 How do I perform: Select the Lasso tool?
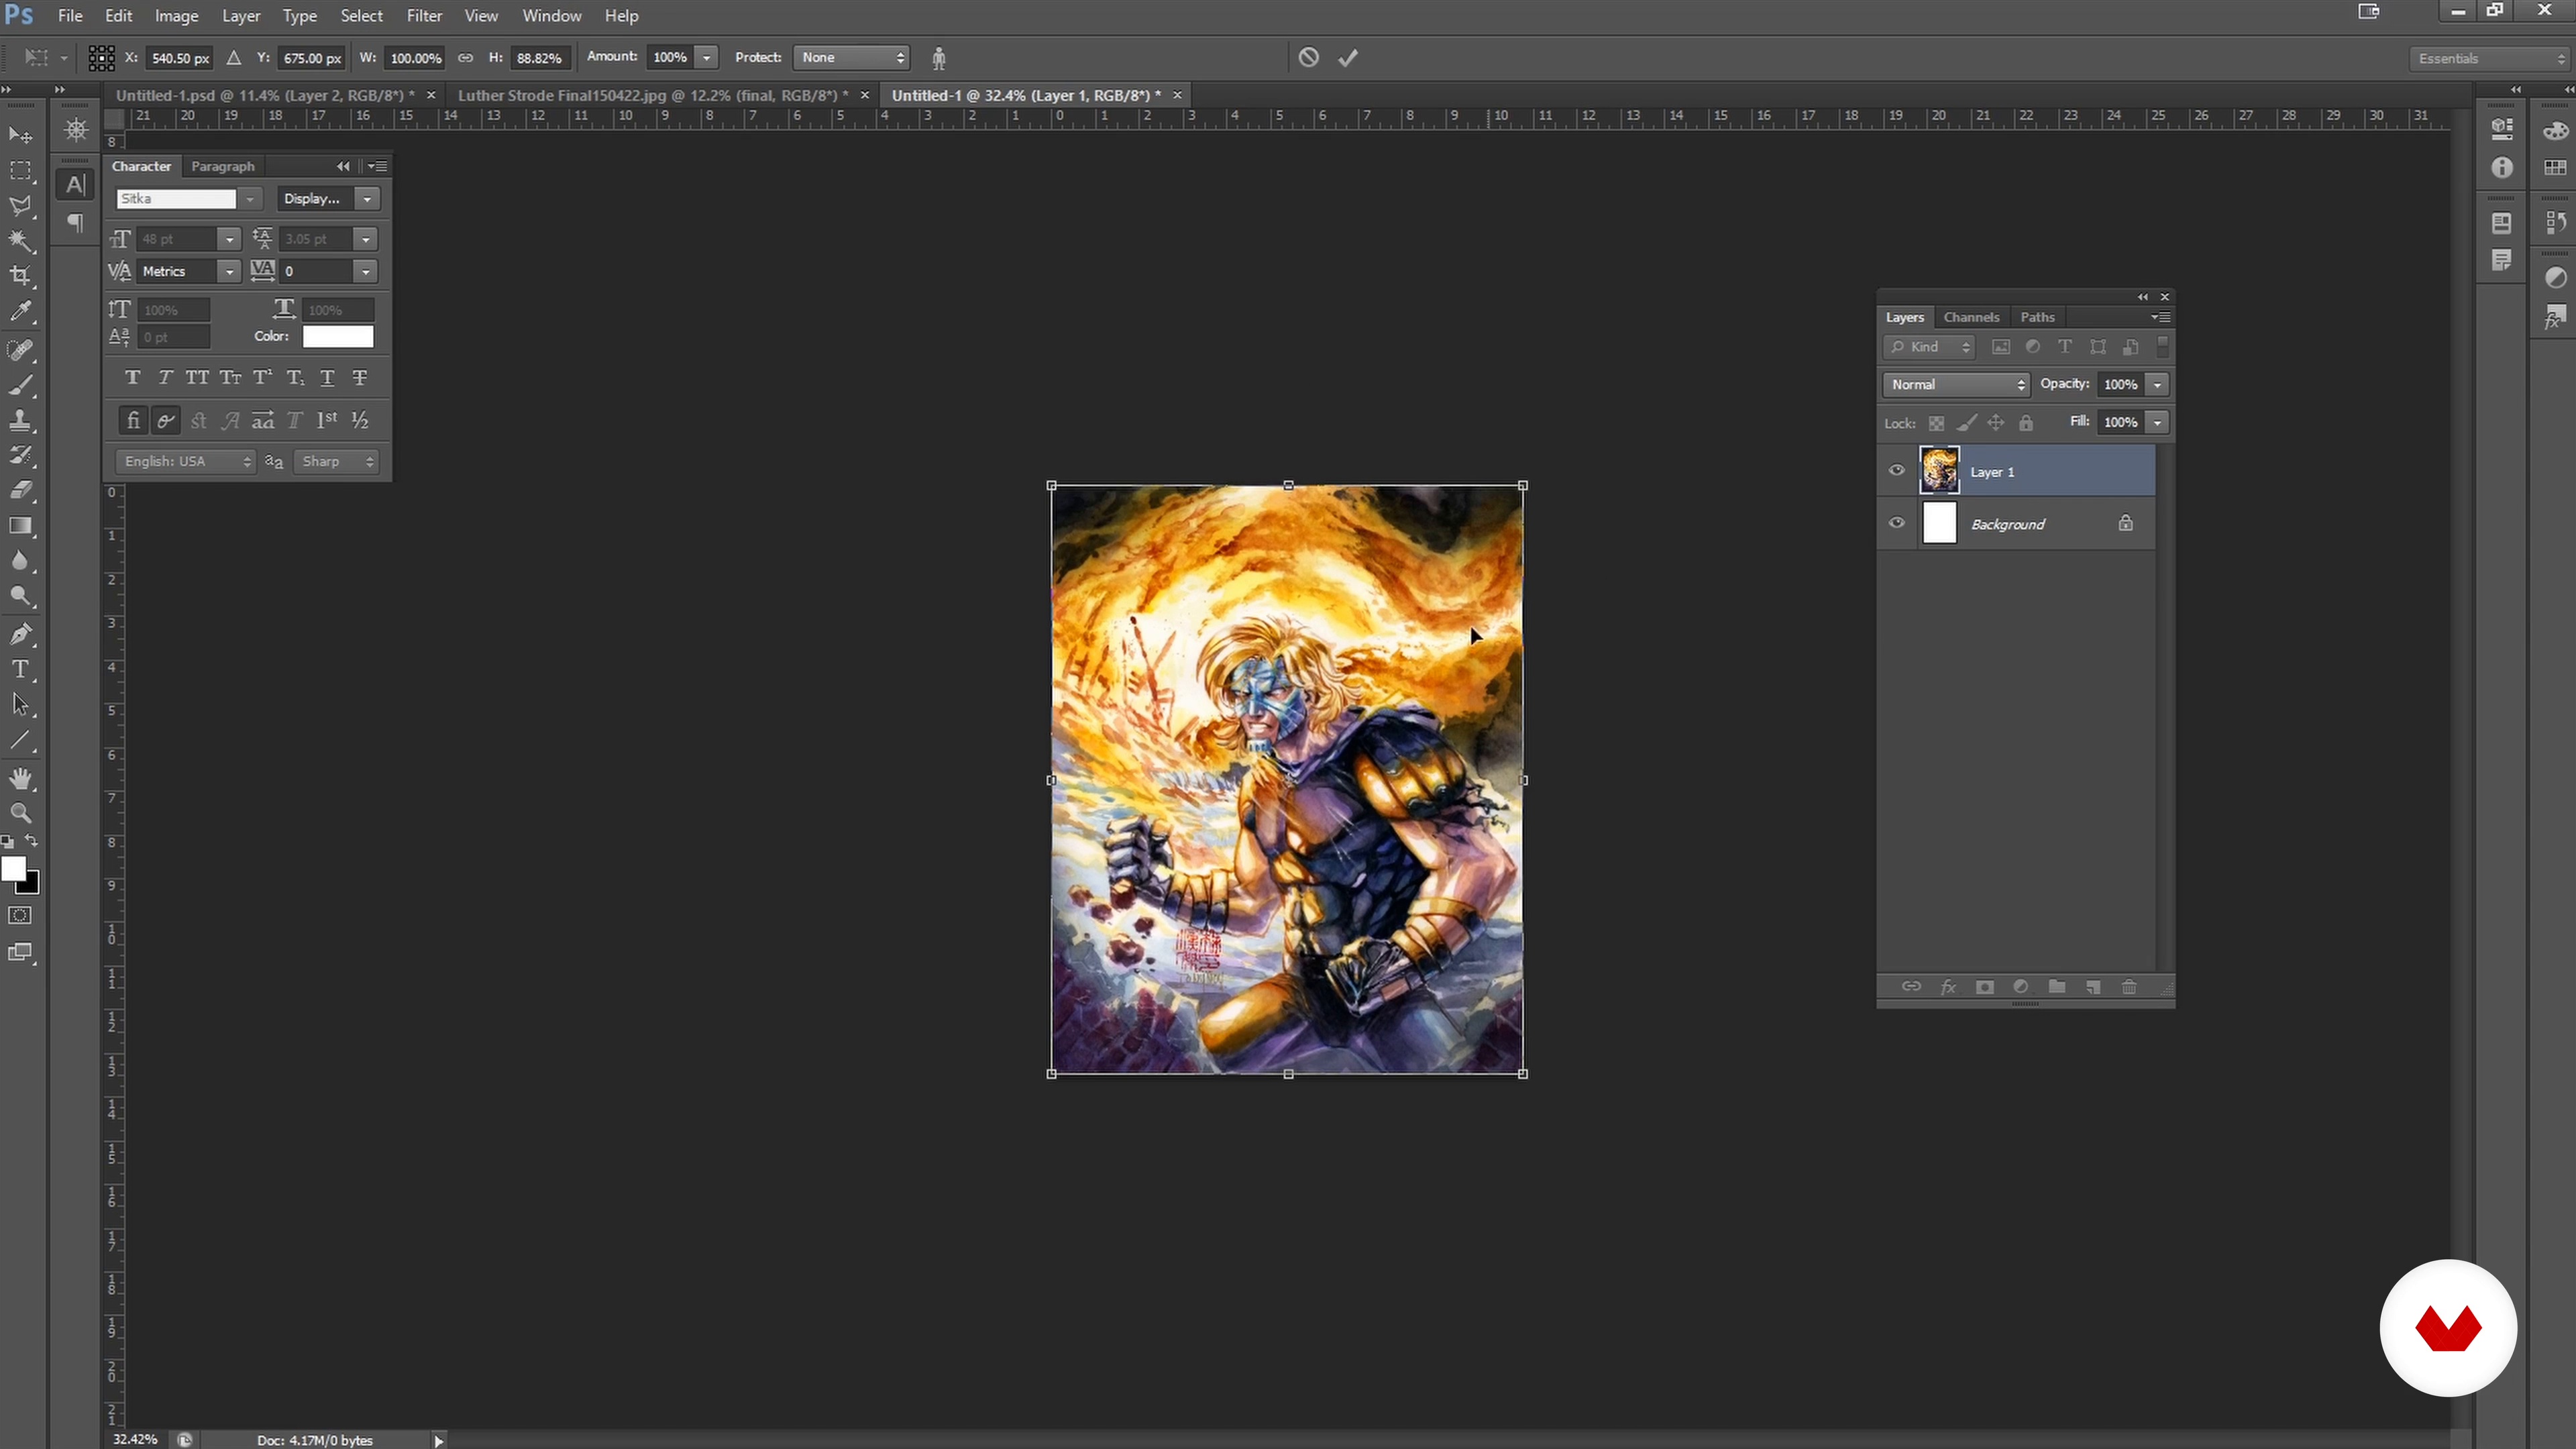tap(20, 206)
